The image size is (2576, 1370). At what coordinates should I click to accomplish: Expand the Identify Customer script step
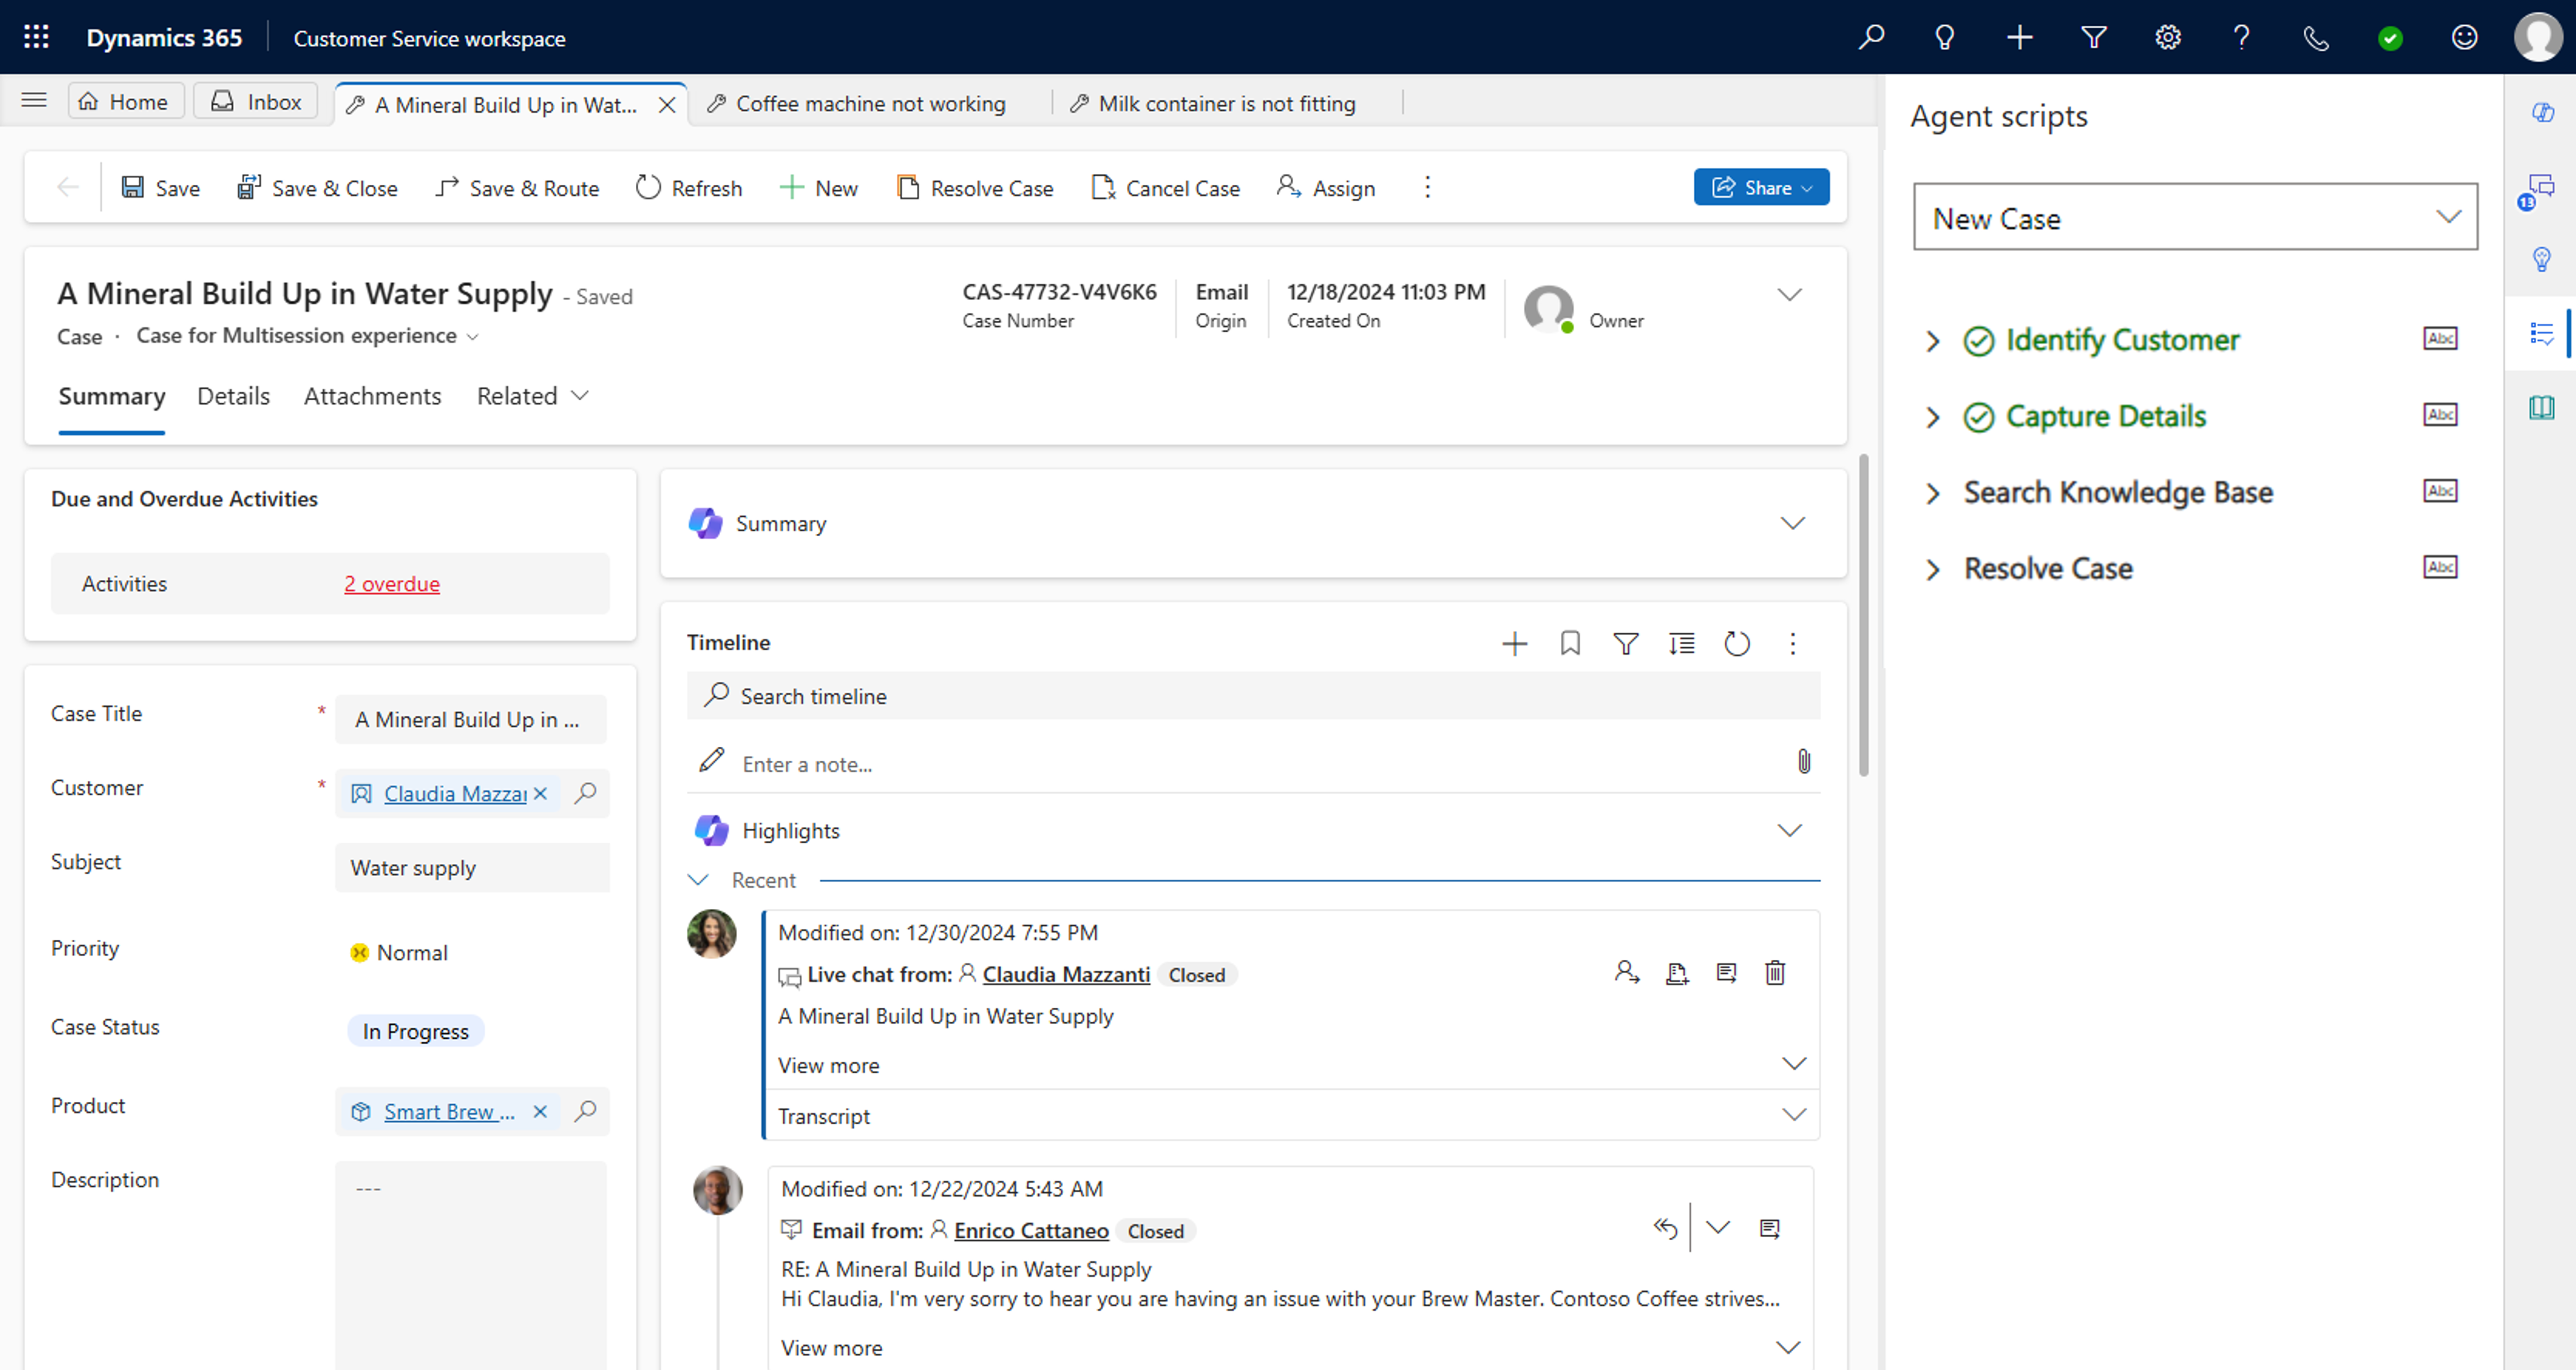(1932, 341)
